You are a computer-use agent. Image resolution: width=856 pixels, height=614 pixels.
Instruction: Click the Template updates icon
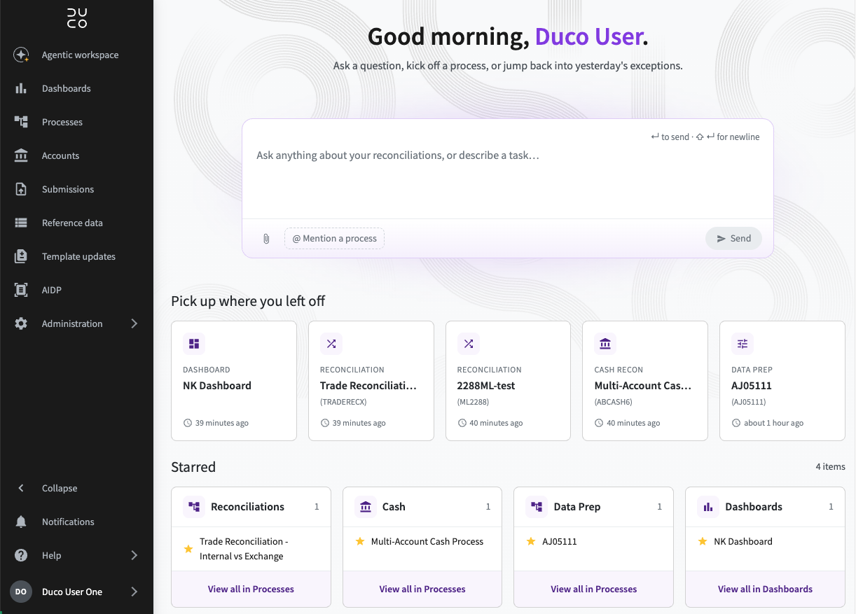point(21,256)
